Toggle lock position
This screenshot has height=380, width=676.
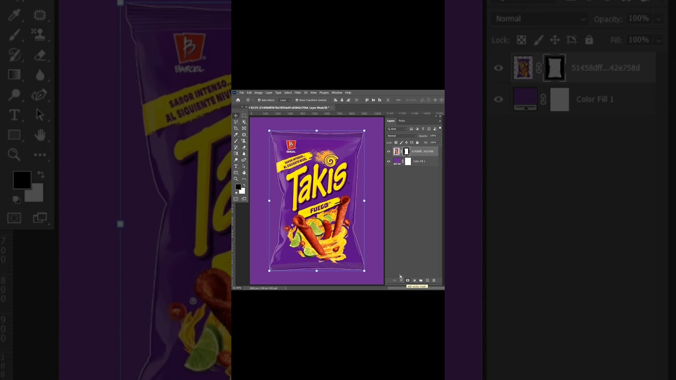coord(407,142)
